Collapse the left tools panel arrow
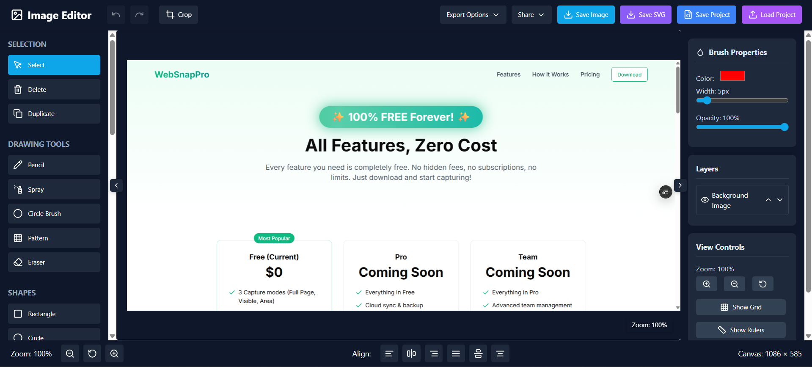The height and width of the screenshot is (367, 812). (116, 185)
